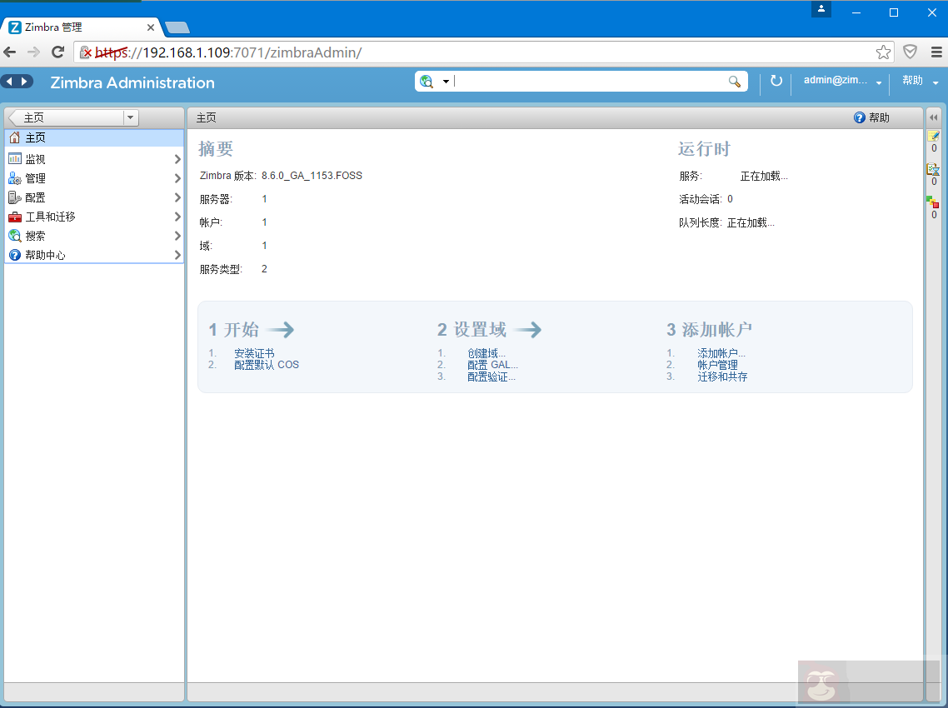This screenshot has width=948, height=708.
Task: Open the 主页 breadcrumb dropdown arrow
Action: point(130,117)
